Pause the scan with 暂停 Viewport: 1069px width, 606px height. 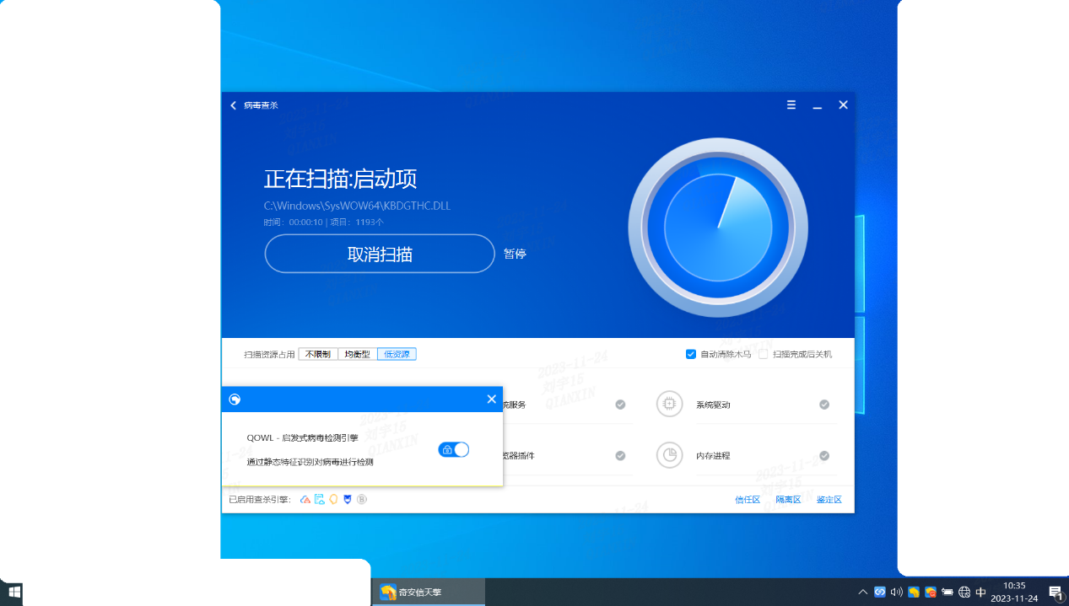[515, 254]
